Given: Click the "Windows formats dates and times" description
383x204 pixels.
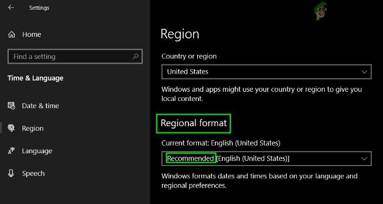Looking at the screenshot, I should (x=260, y=181).
